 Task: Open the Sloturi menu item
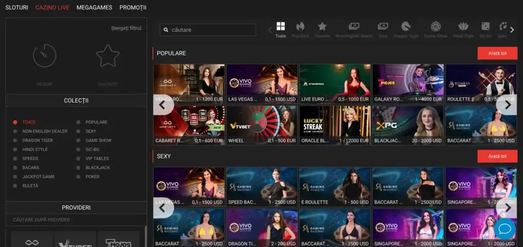(17, 7)
